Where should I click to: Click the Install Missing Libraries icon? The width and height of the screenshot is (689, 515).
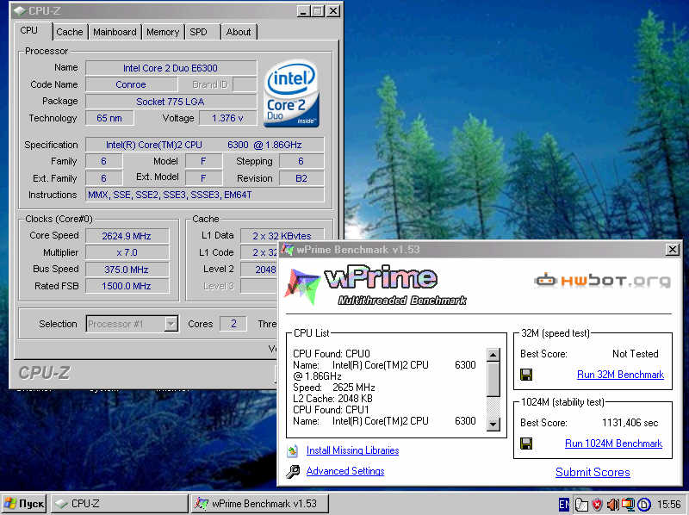pos(293,451)
